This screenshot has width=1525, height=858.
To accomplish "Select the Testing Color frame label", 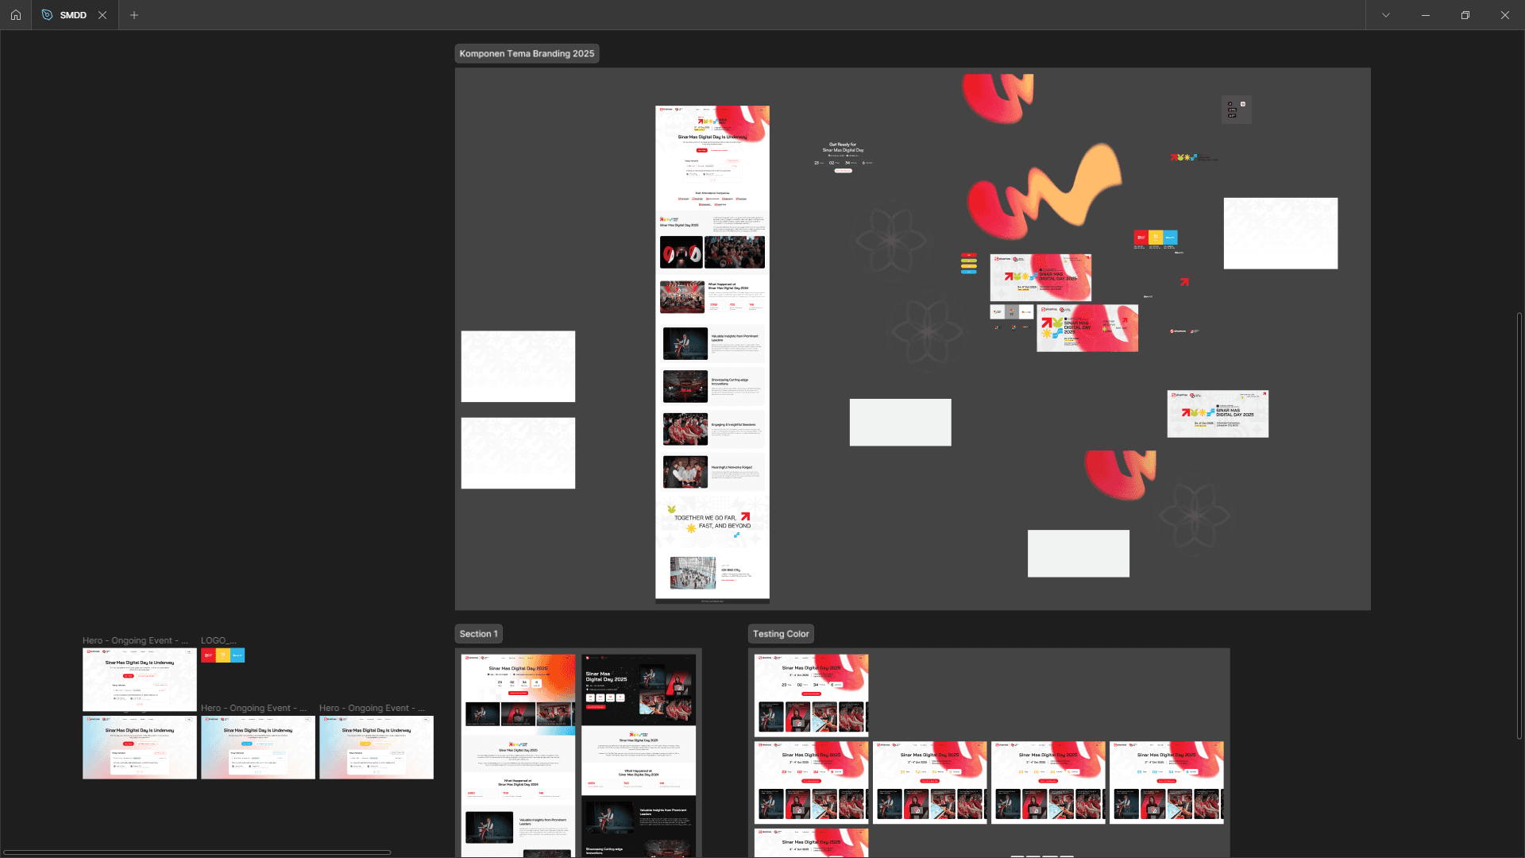I will (x=781, y=634).
